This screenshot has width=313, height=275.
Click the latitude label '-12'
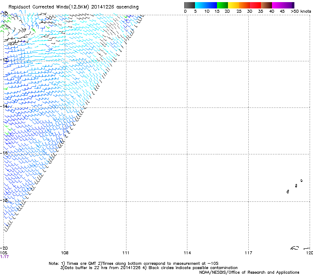click(x=4, y=60)
